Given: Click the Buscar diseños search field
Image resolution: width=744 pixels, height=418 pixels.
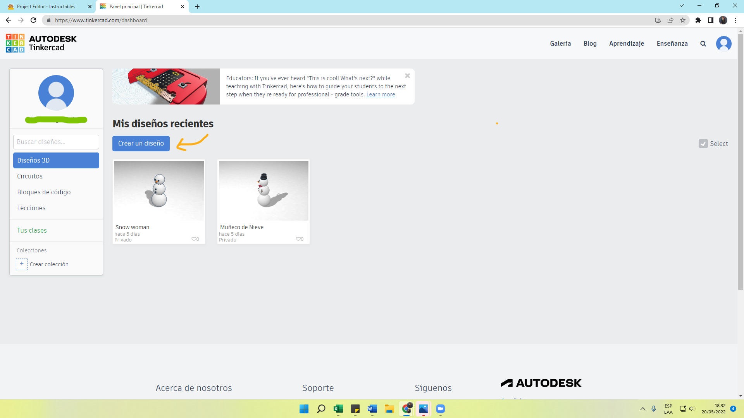Looking at the screenshot, I should coord(56,142).
